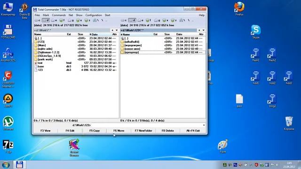Click the Firefox desktop icon

(x=239, y=8)
